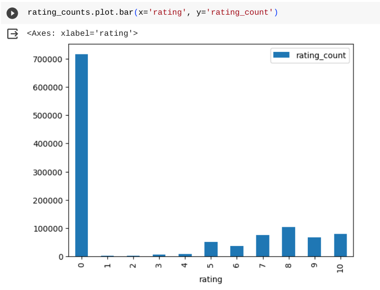
Task: Run the rating_counts plot cell
Action: (x=12, y=13)
